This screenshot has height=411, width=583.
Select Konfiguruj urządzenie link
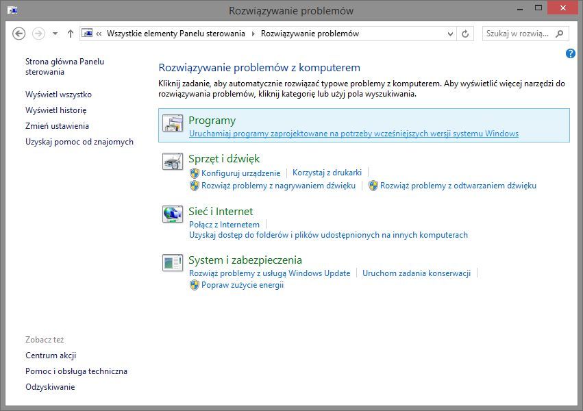click(x=241, y=173)
